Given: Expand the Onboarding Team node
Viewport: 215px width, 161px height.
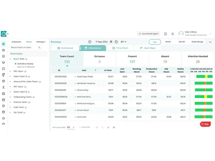Looking at the screenshot, I should [10, 97].
